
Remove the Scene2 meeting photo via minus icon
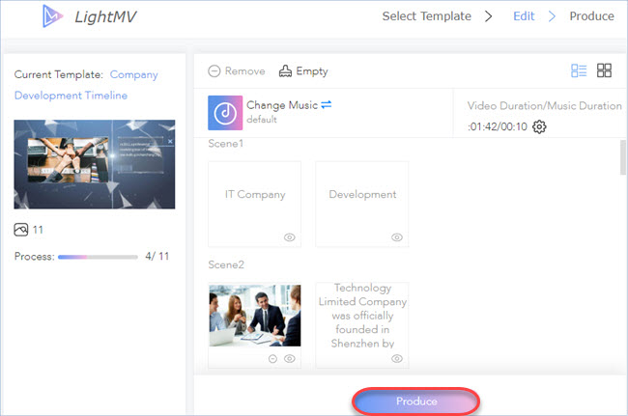(x=272, y=359)
